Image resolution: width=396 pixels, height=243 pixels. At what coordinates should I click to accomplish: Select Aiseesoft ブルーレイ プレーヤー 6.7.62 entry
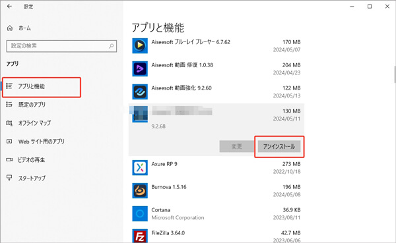(216, 45)
